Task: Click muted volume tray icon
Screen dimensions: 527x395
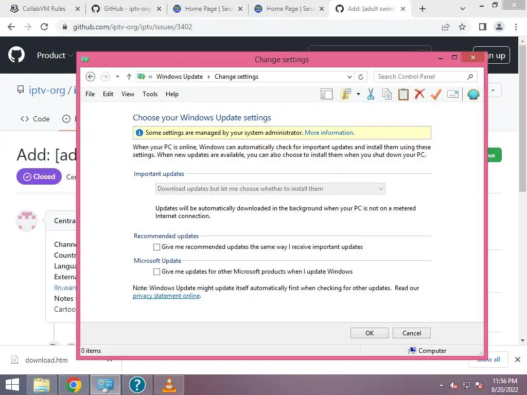Action: pyautogui.click(x=453, y=385)
